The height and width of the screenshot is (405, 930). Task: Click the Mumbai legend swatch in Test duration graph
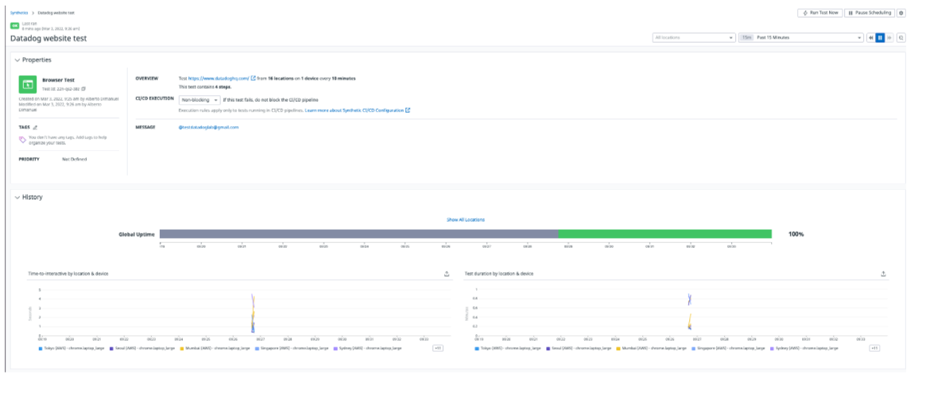point(617,348)
